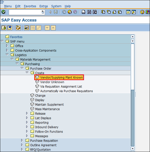Click the Generate Shortcut icon
This screenshot has width=150, height=152.
[x=134, y=12]
